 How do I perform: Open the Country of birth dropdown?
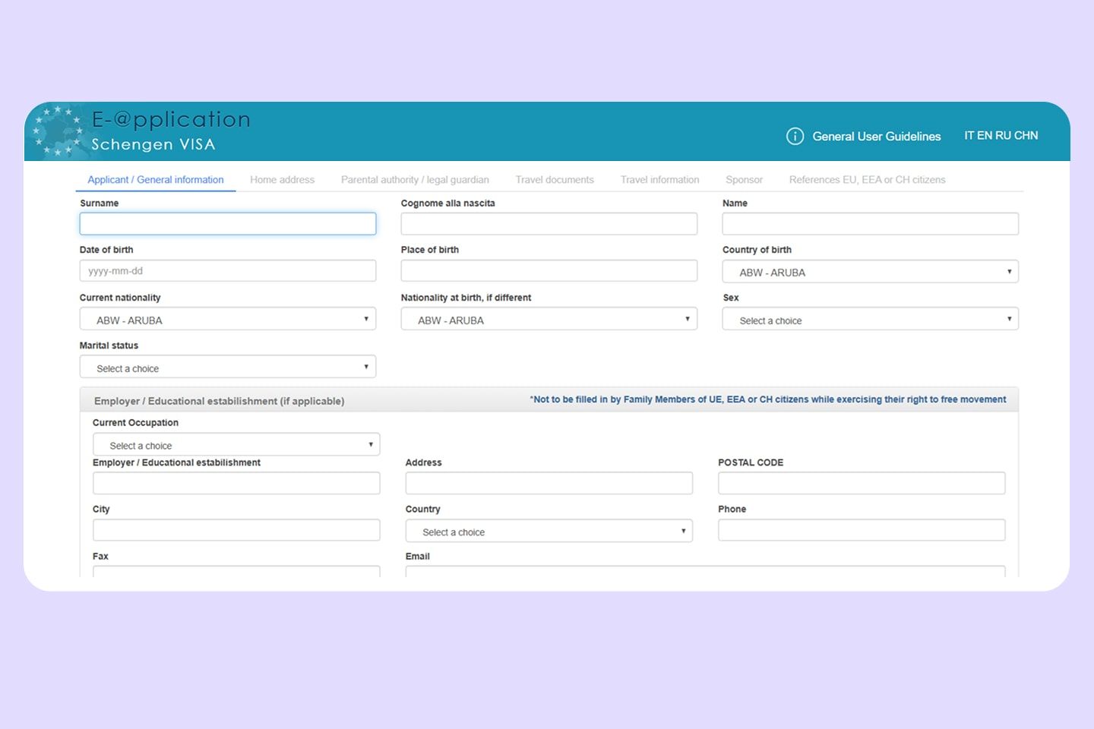[x=870, y=272]
